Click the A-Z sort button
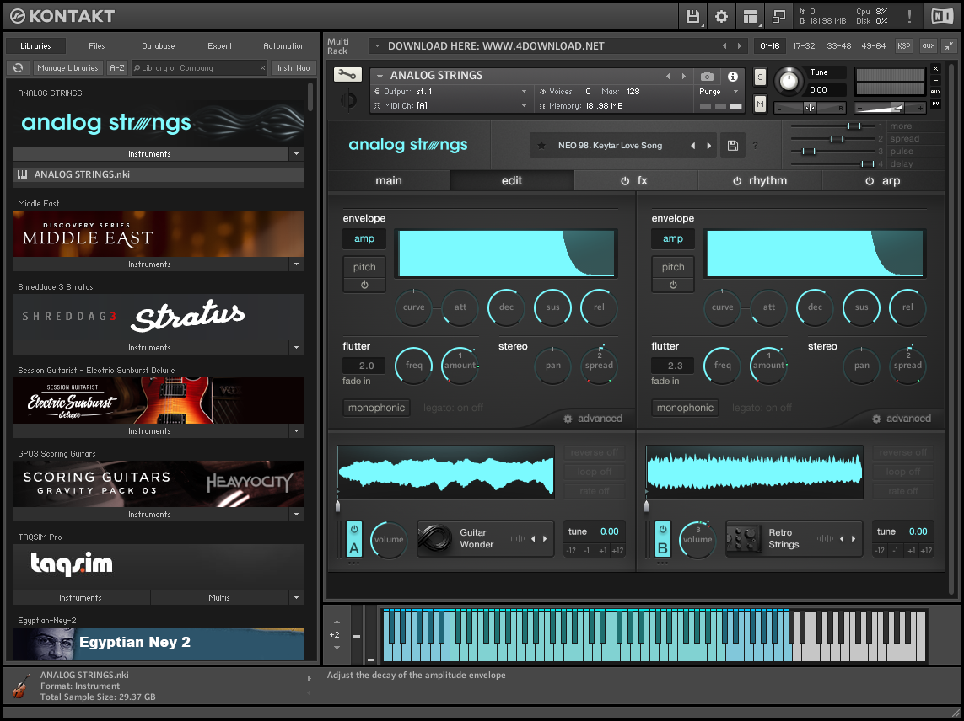964x721 pixels. 117,68
